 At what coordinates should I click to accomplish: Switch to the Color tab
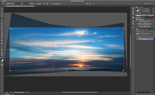tap(137, 7)
